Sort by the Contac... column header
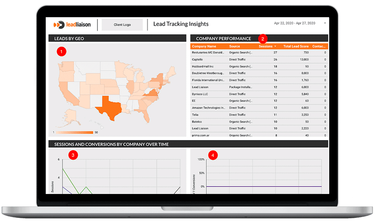Screen dimensions: 377x221 point(319,47)
